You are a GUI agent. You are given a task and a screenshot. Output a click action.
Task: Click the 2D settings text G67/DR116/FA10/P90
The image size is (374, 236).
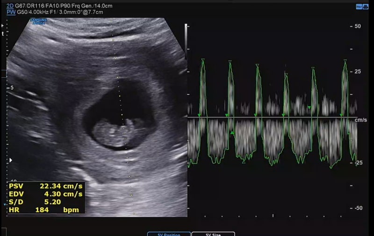[x=43, y=6]
